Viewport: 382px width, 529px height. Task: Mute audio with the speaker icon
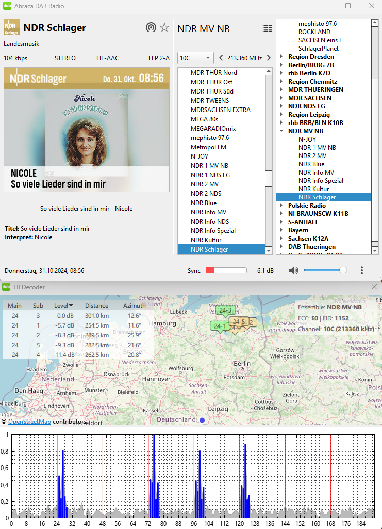point(293,270)
